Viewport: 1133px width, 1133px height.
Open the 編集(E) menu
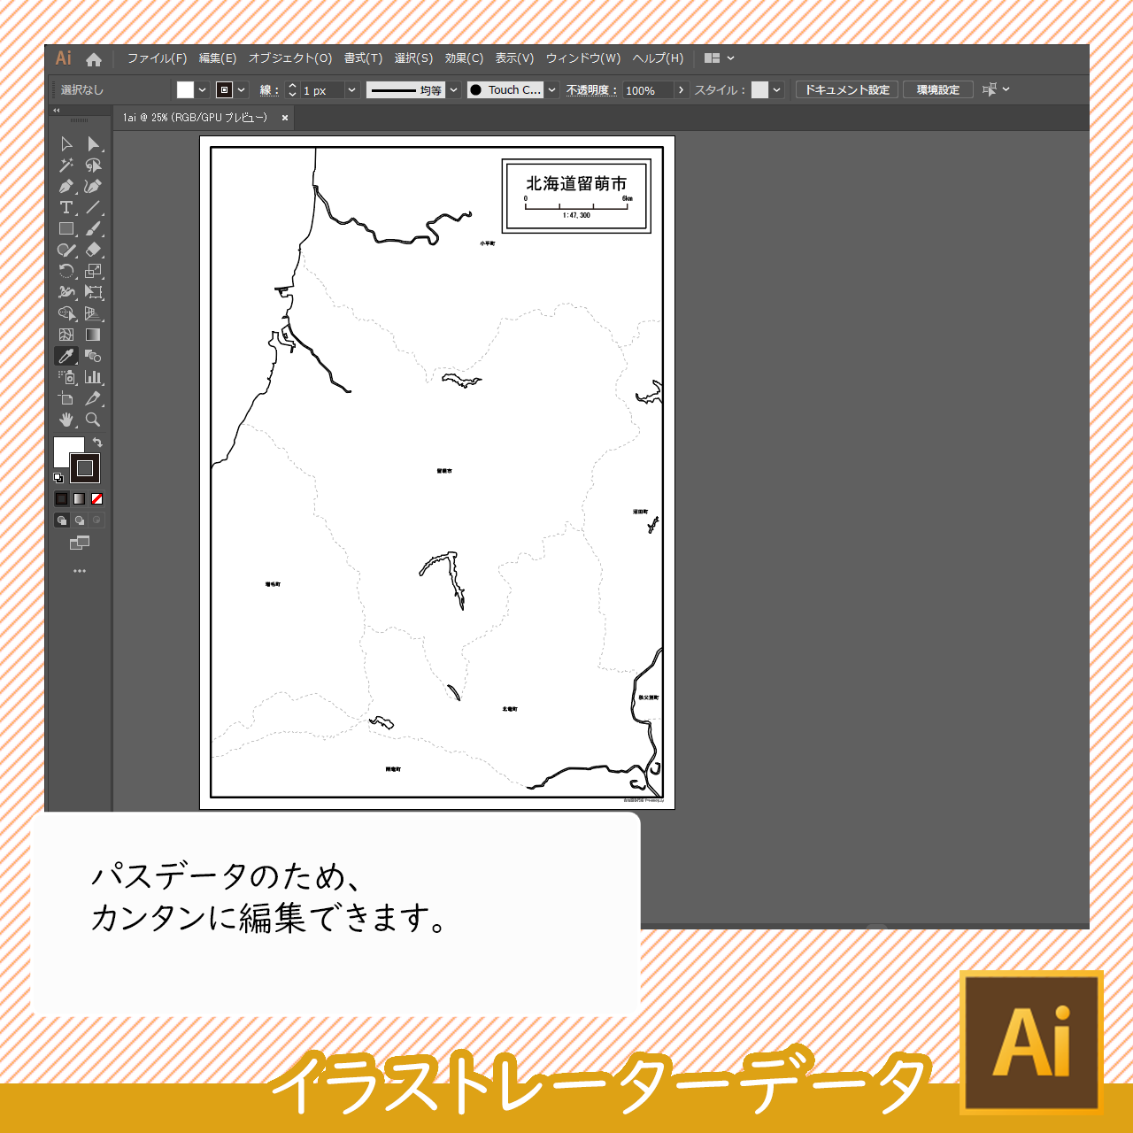pos(218,58)
